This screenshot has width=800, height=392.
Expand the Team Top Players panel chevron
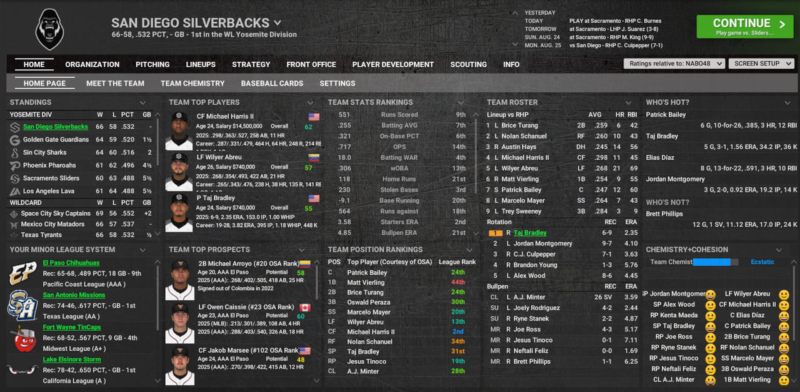[x=311, y=103]
